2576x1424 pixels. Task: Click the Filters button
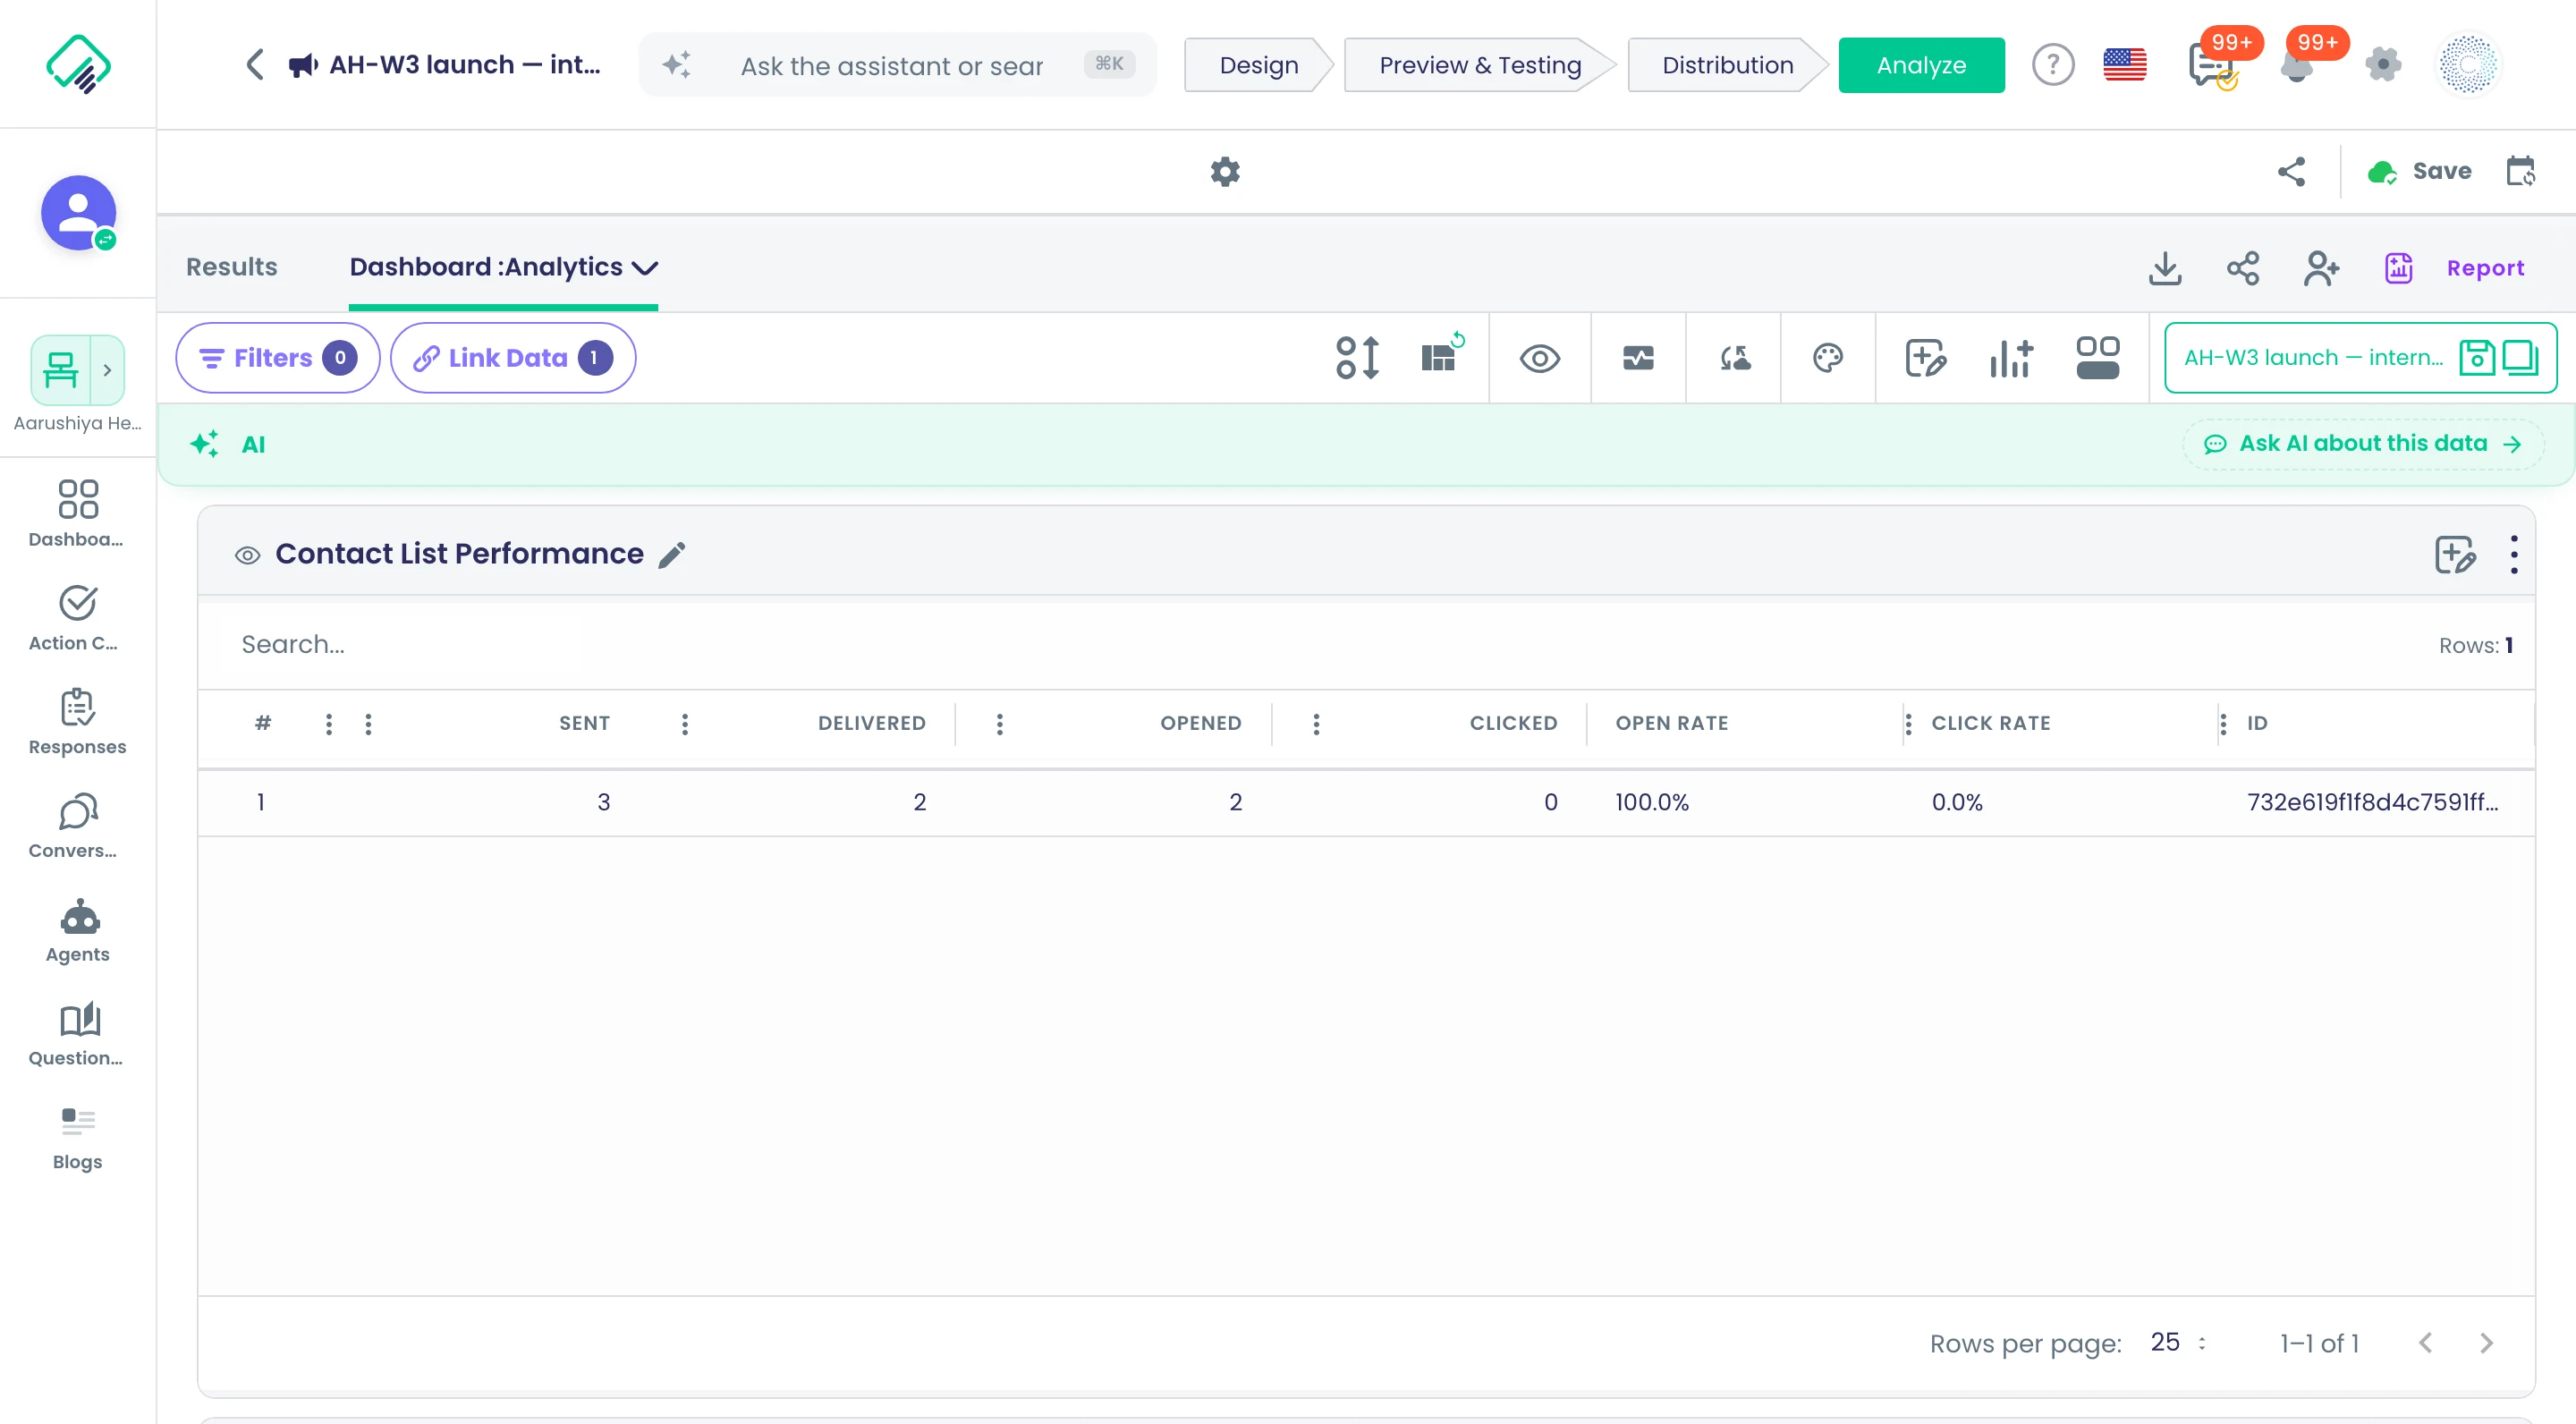coord(278,358)
